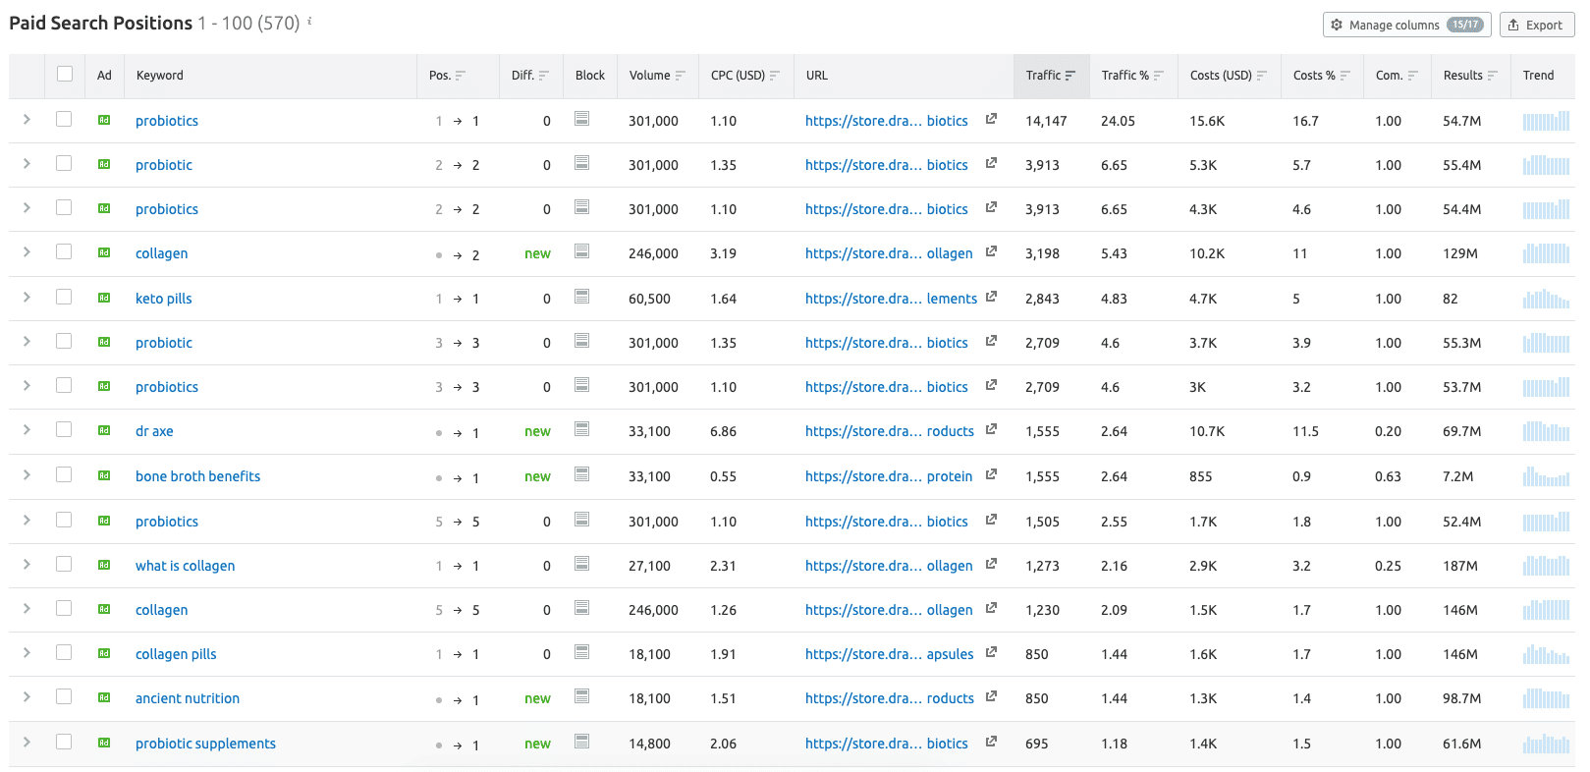
Task: View ad block icon for keto pills
Action: pos(581,297)
